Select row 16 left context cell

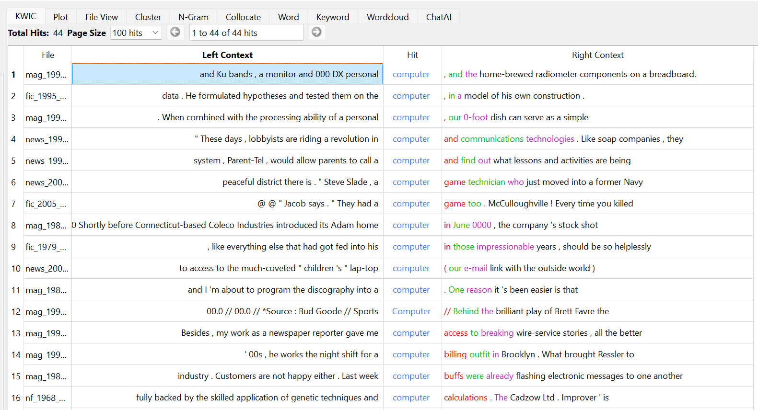[x=227, y=398]
